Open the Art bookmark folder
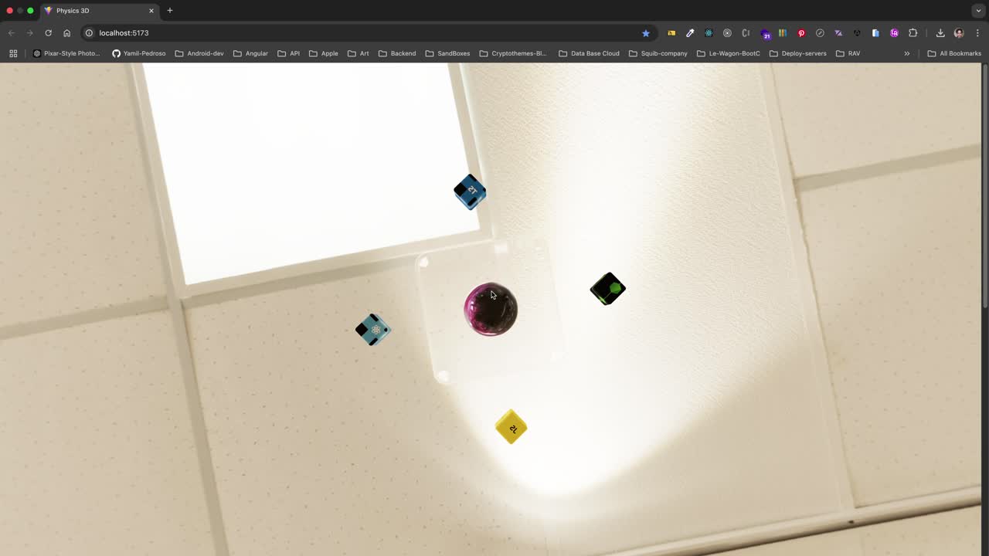The image size is (989, 556). (359, 53)
